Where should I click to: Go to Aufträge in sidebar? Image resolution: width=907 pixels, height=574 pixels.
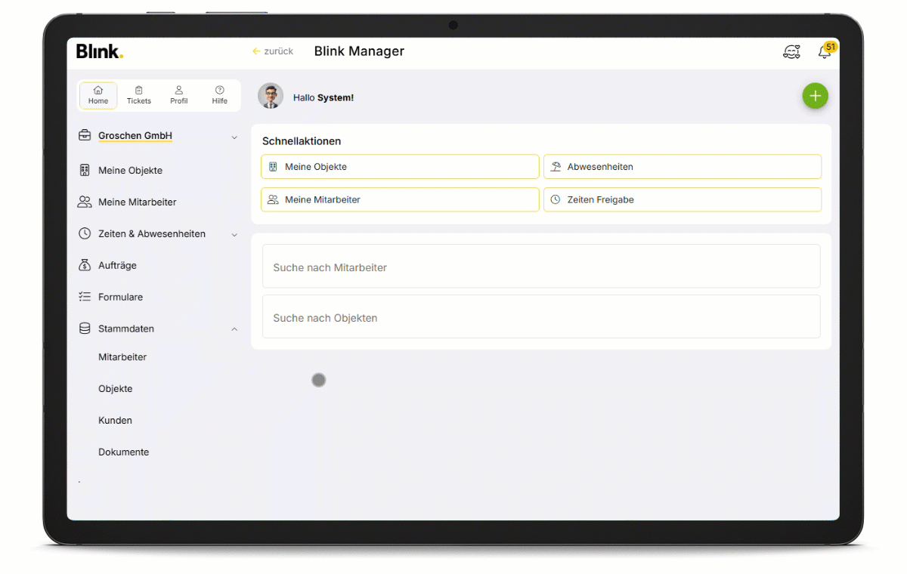coord(117,266)
